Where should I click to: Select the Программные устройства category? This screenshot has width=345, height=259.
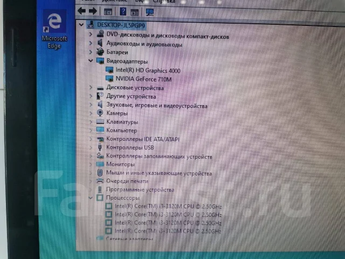pos(140,189)
